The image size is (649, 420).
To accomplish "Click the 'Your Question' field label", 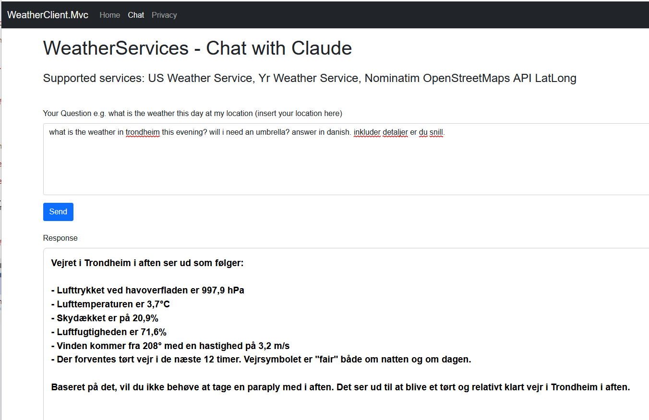I will pyautogui.click(x=192, y=114).
